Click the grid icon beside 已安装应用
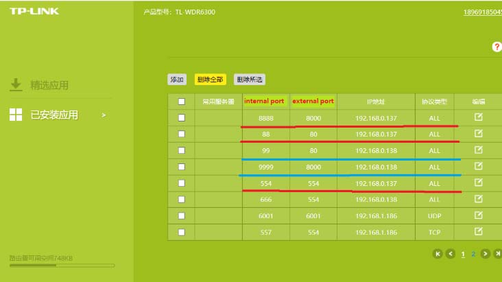The width and height of the screenshot is (502, 282). tap(16, 115)
